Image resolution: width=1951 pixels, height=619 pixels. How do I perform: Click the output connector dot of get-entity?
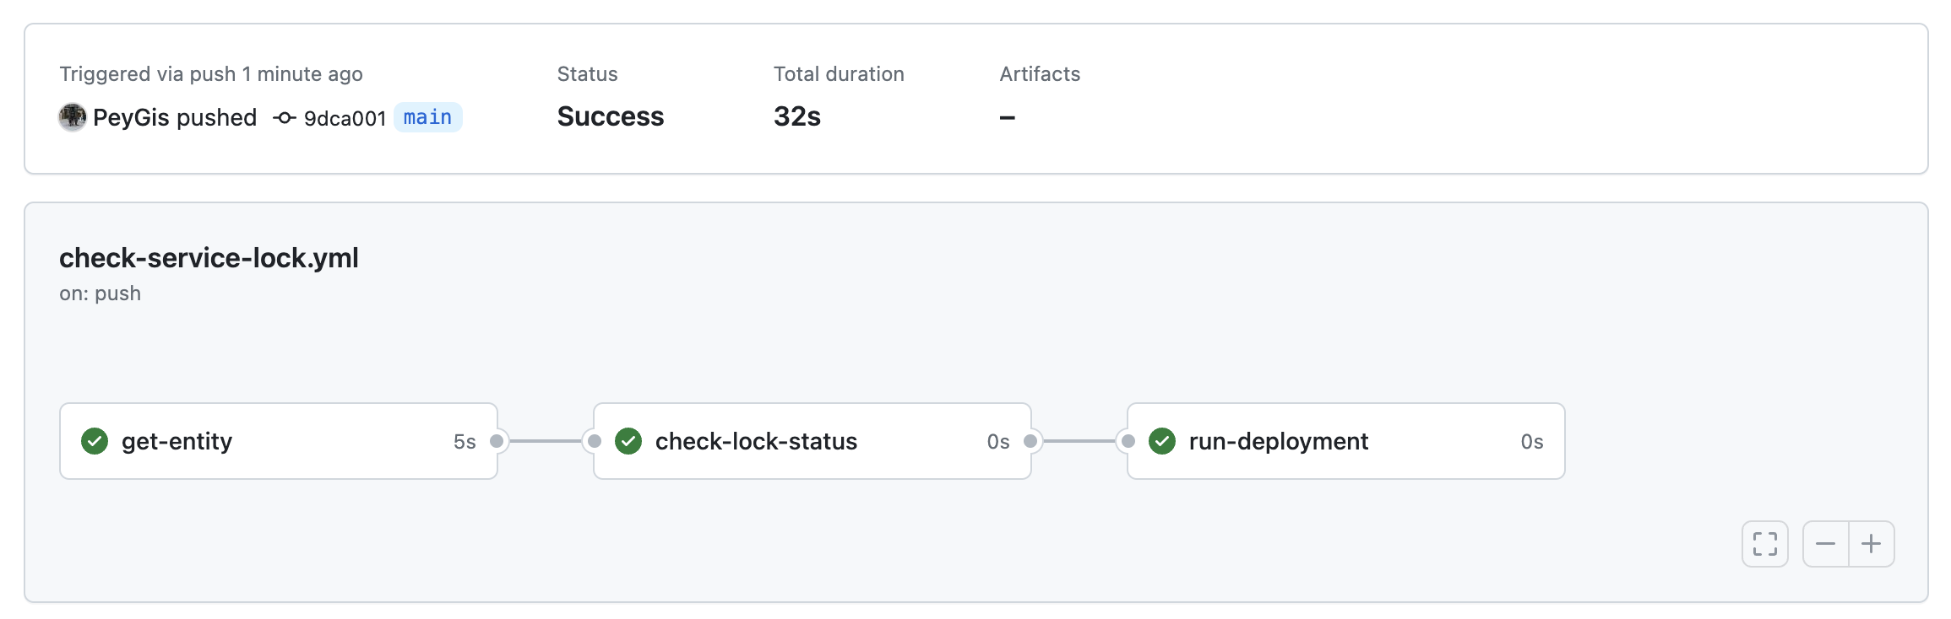tap(497, 441)
